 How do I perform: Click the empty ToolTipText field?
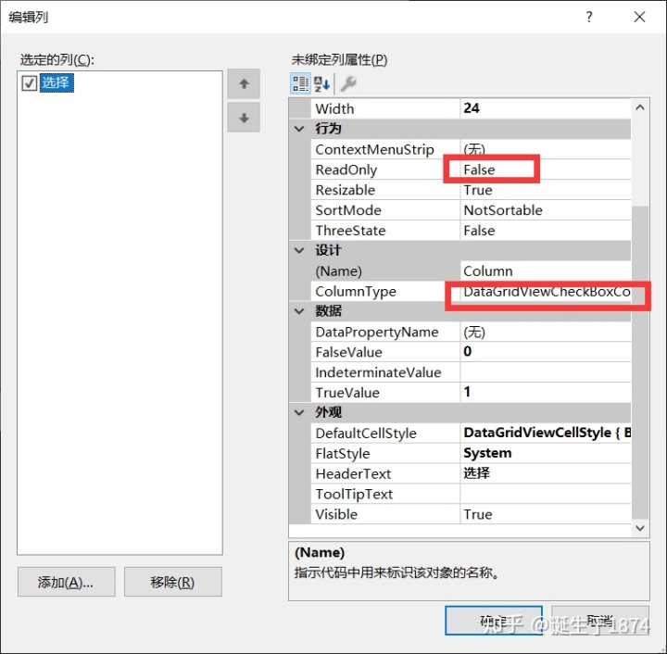click(x=546, y=494)
